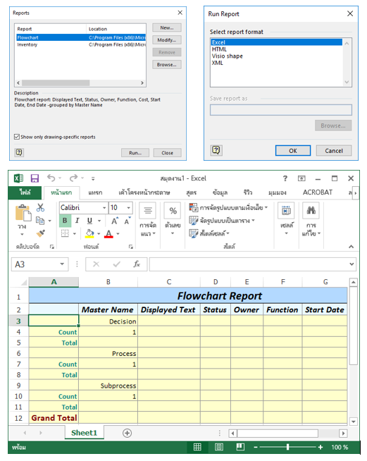Viewport: 367px width, 461px height.
Task: Click the Format Painter brush icon
Action: tap(41, 233)
